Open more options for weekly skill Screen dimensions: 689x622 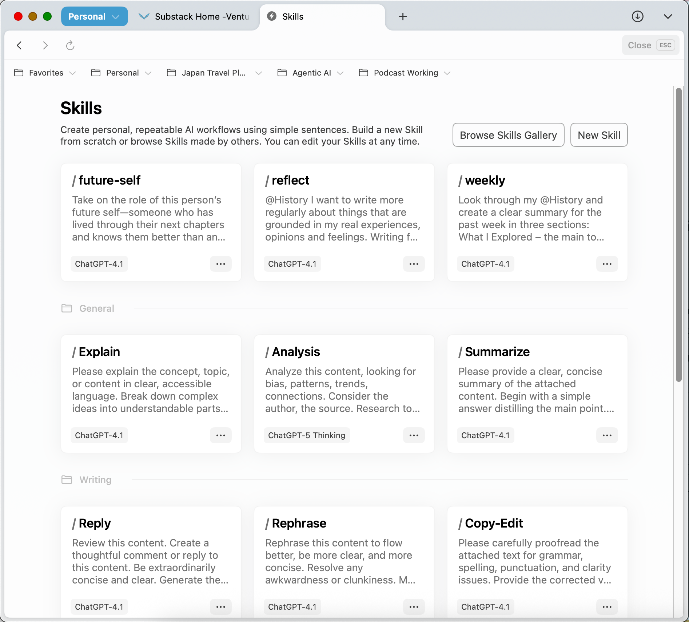(x=607, y=264)
